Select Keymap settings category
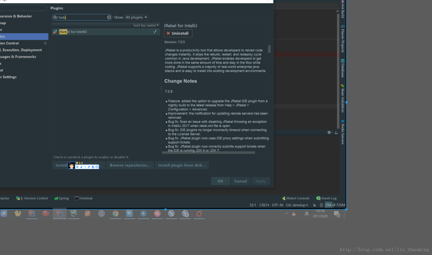This screenshot has height=255, width=432. (3, 23)
